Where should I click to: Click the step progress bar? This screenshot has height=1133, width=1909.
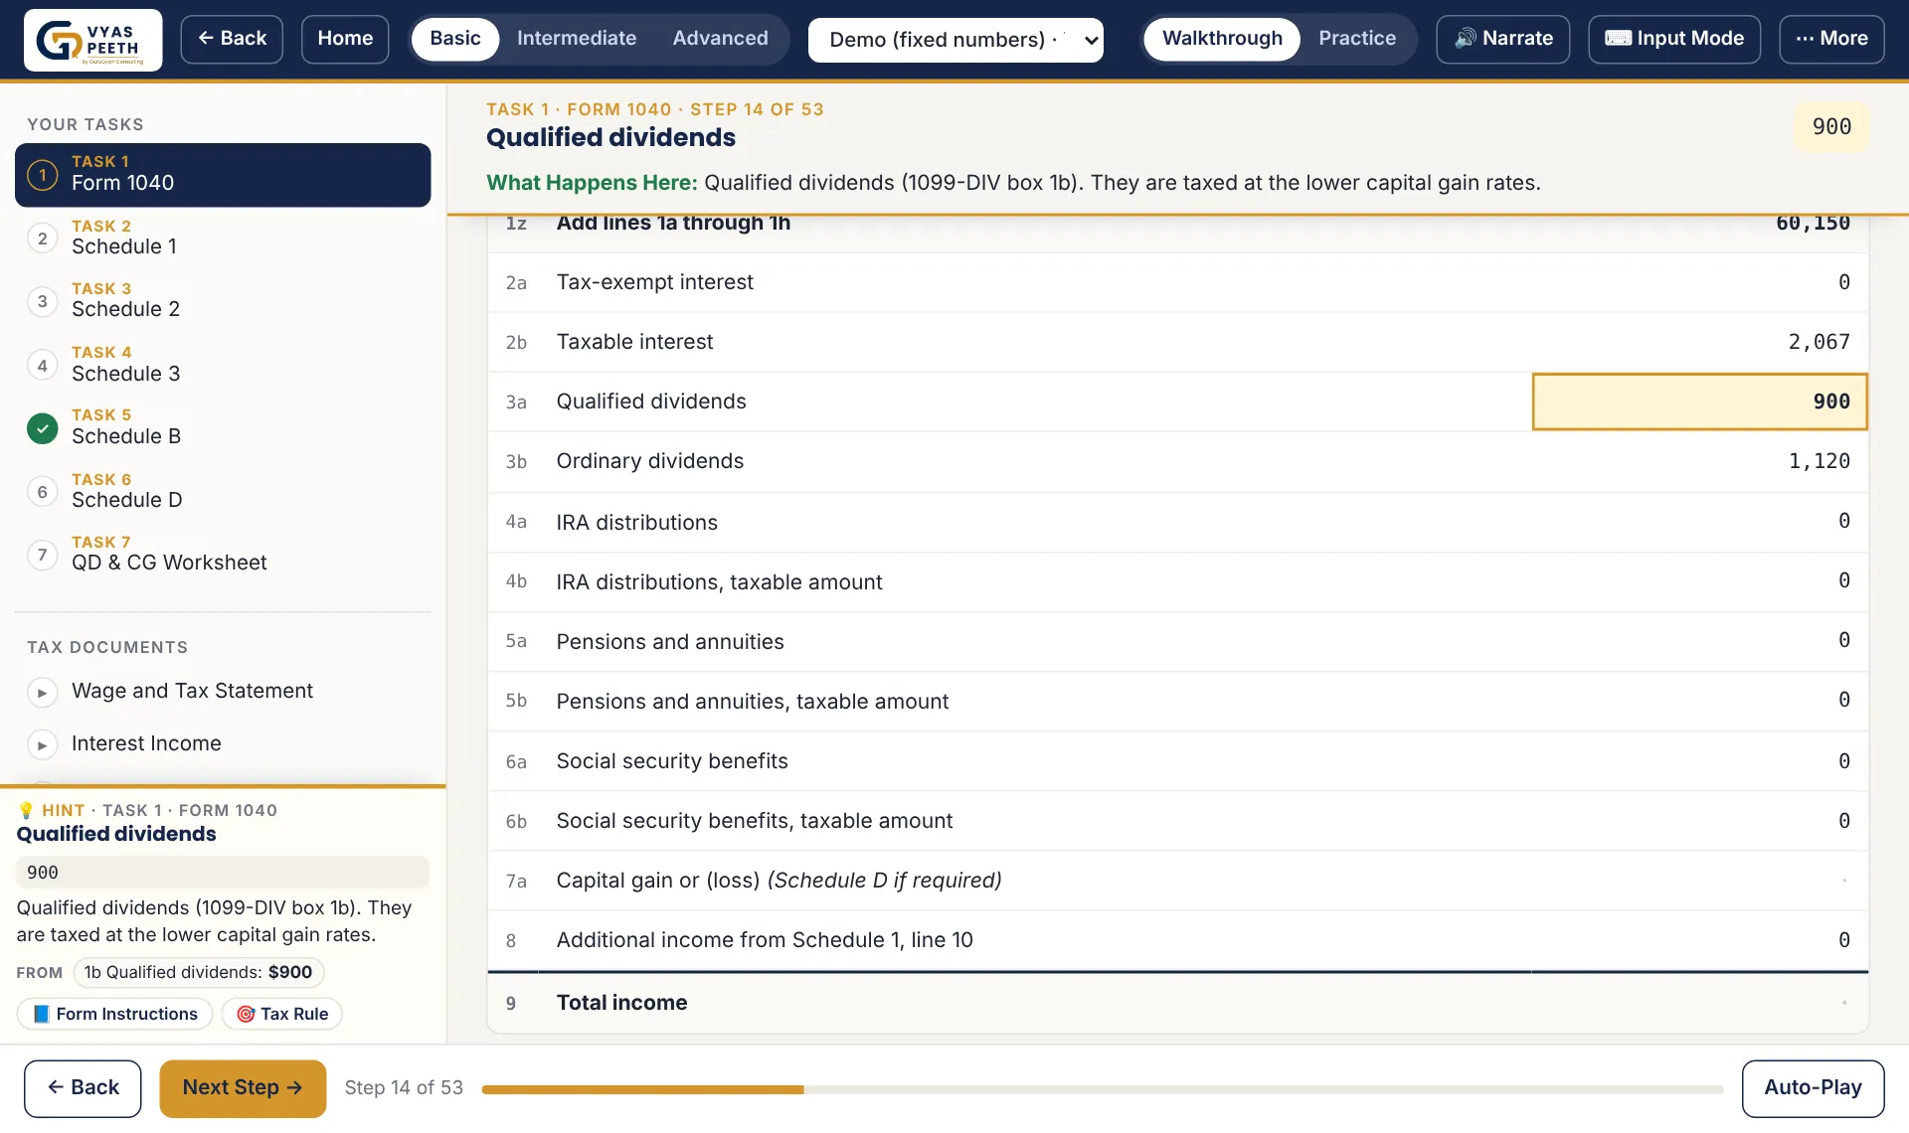1102,1089
